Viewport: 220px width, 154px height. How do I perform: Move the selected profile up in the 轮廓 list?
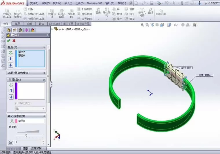click(x=11, y=59)
